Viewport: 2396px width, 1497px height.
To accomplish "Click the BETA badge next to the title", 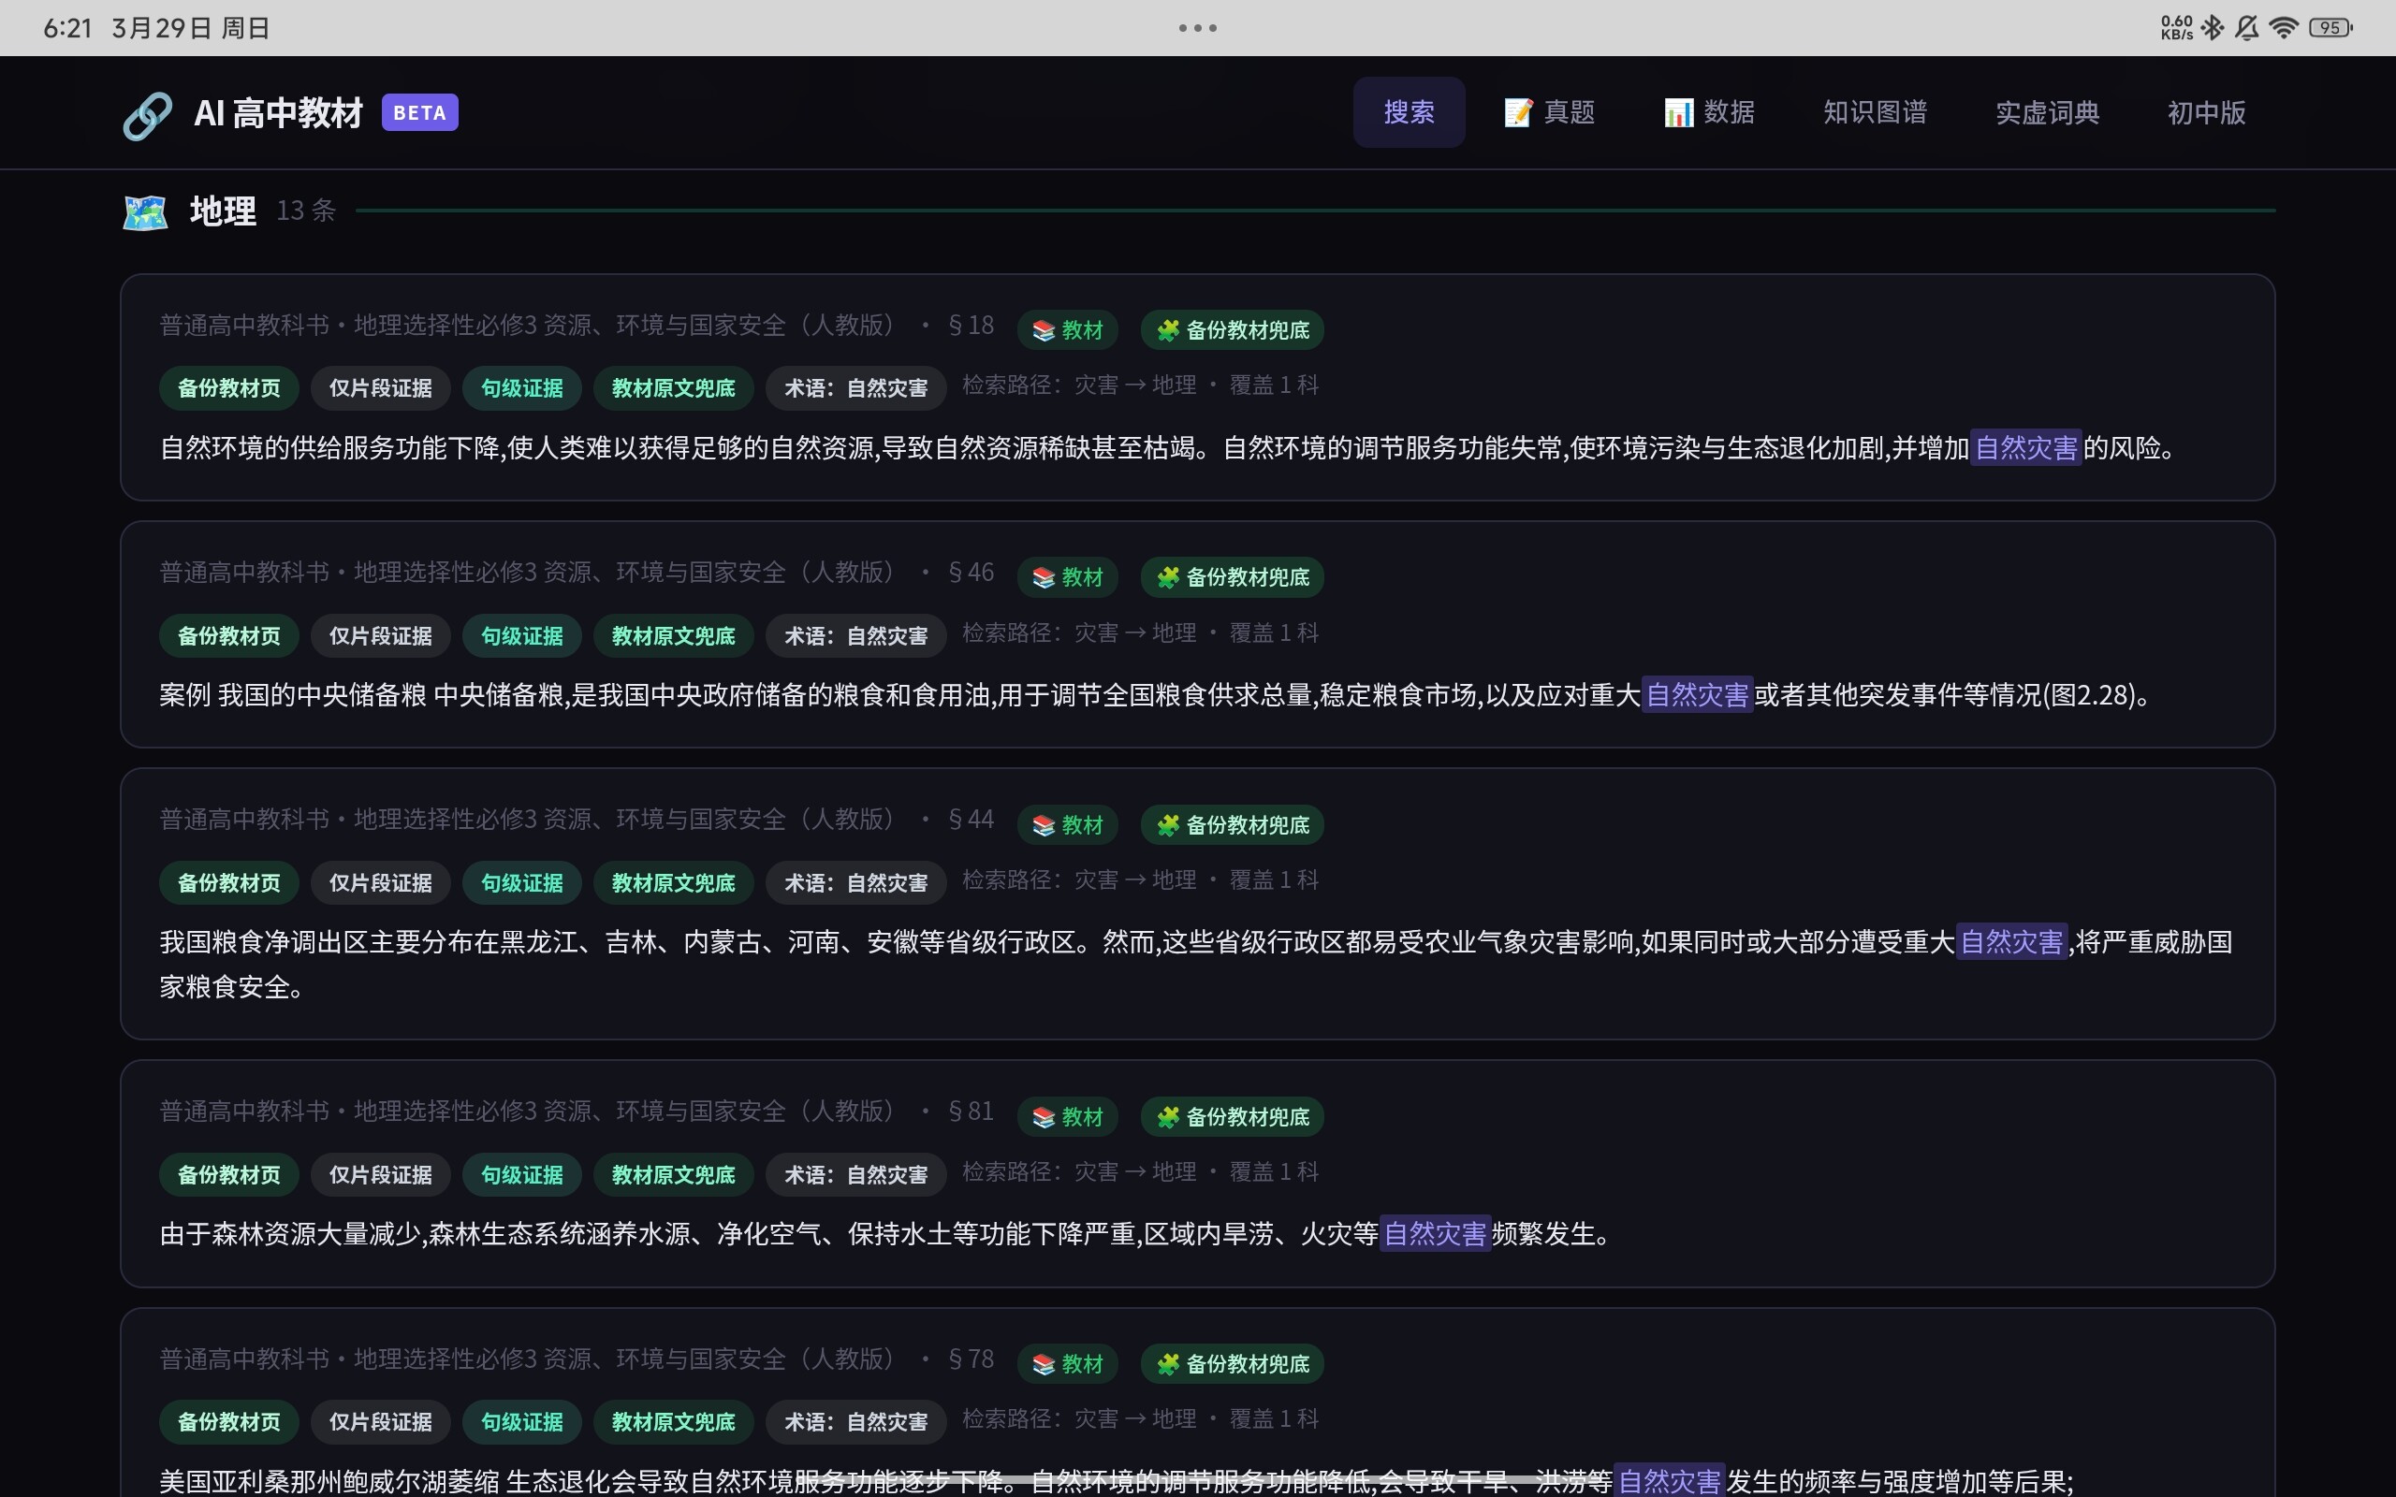I will [x=420, y=113].
